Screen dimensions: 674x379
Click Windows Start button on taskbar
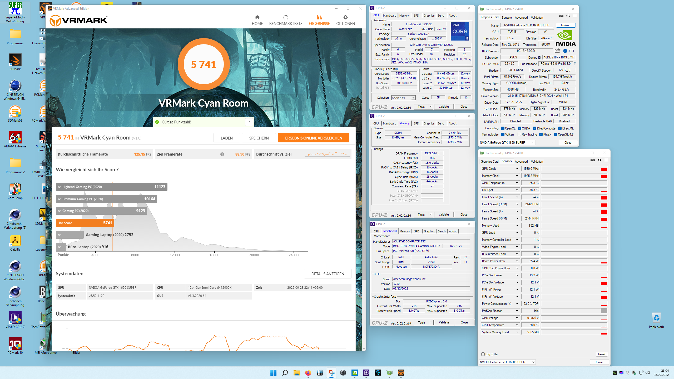click(x=273, y=373)
